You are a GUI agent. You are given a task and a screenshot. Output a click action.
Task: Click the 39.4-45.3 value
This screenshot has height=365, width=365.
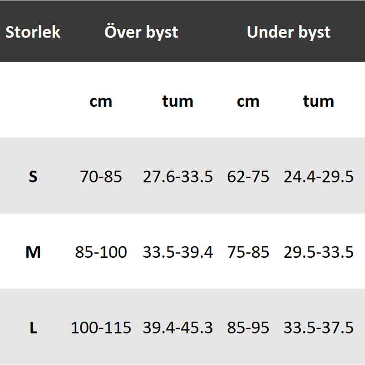coord(177,328)
